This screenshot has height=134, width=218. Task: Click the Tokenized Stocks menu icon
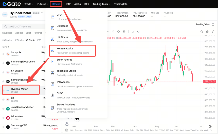pyautogui.click(x=52, y=73)
